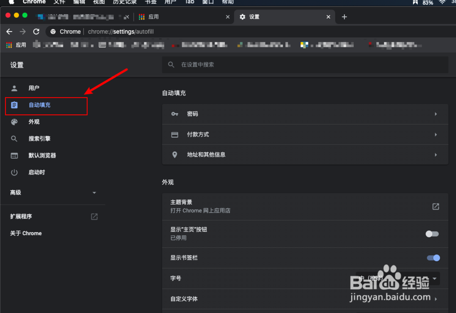Open Chrome Web Store via 主题背景 external link icon
456x313 pixels.
click(435, 206)
